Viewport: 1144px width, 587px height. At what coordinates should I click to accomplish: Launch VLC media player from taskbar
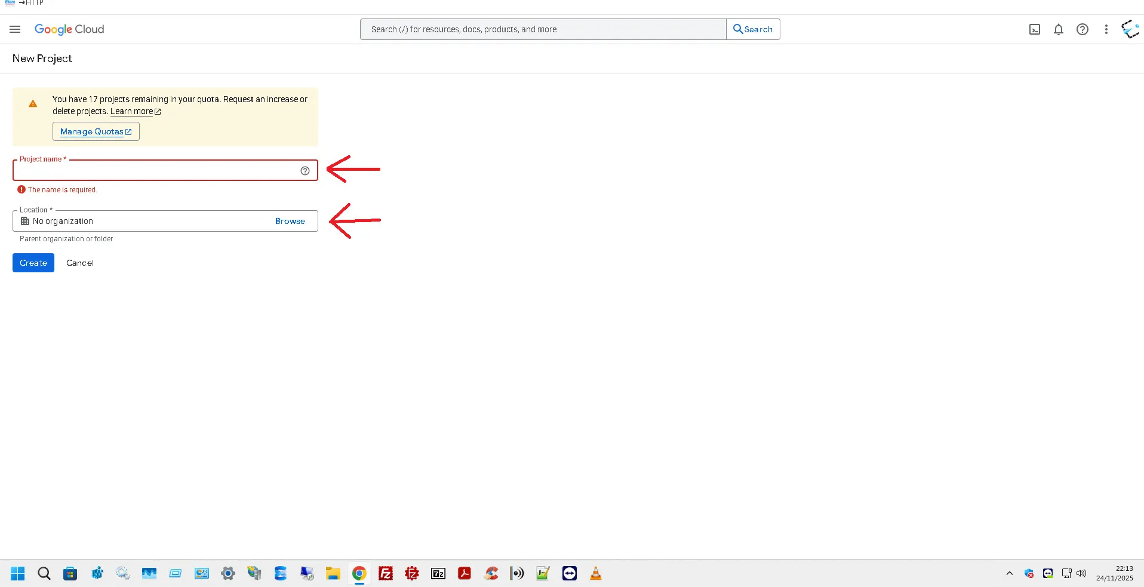tap(595, 573)
